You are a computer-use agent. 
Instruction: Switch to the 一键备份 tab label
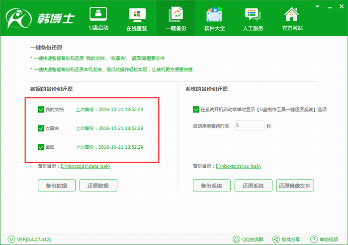pos(176,28)
